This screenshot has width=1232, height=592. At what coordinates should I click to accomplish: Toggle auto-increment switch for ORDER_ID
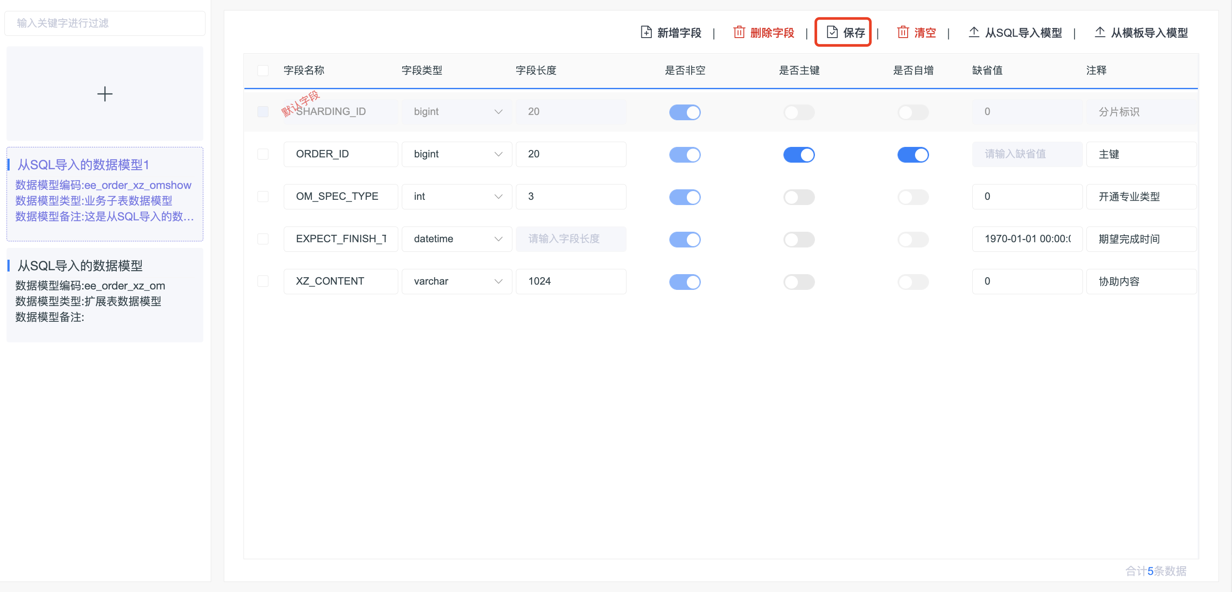pyautogui.click(x=913, y=154)
